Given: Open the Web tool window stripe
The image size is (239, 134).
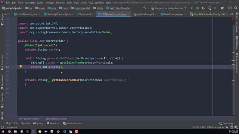Looking at the screenshot, I should (x=2, y=115).
